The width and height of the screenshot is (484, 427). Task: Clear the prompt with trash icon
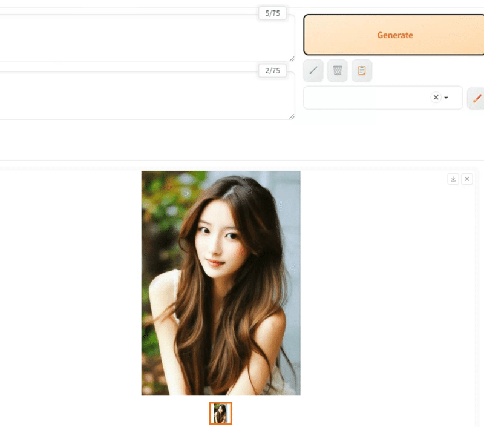[x=338, y=71]
